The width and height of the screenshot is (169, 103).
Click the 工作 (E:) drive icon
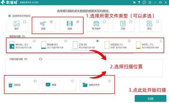[x=75, y=45]
